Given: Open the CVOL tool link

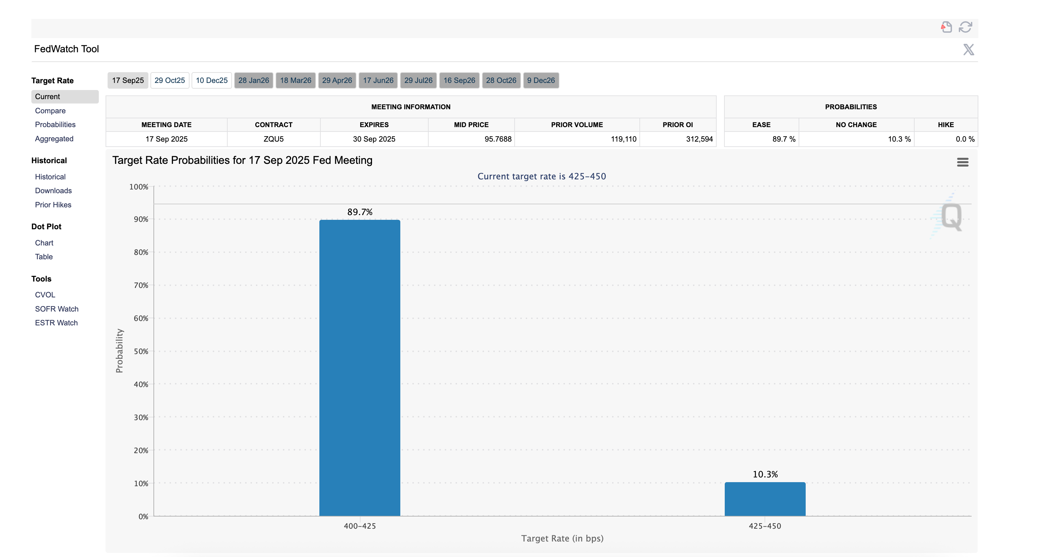Looking at the screenshot, I should (45, 295).
